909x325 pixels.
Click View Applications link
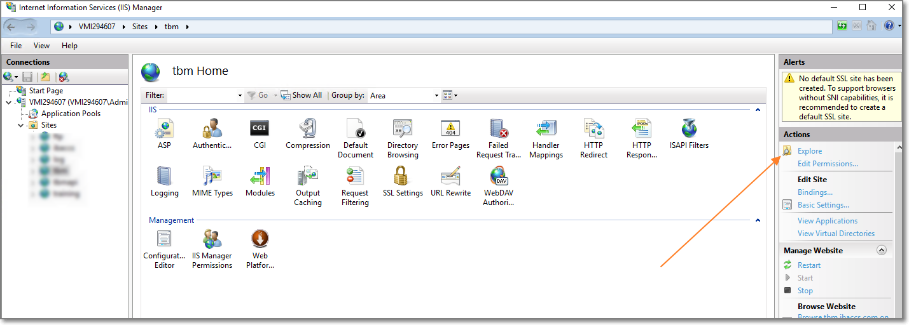(828, 221)
